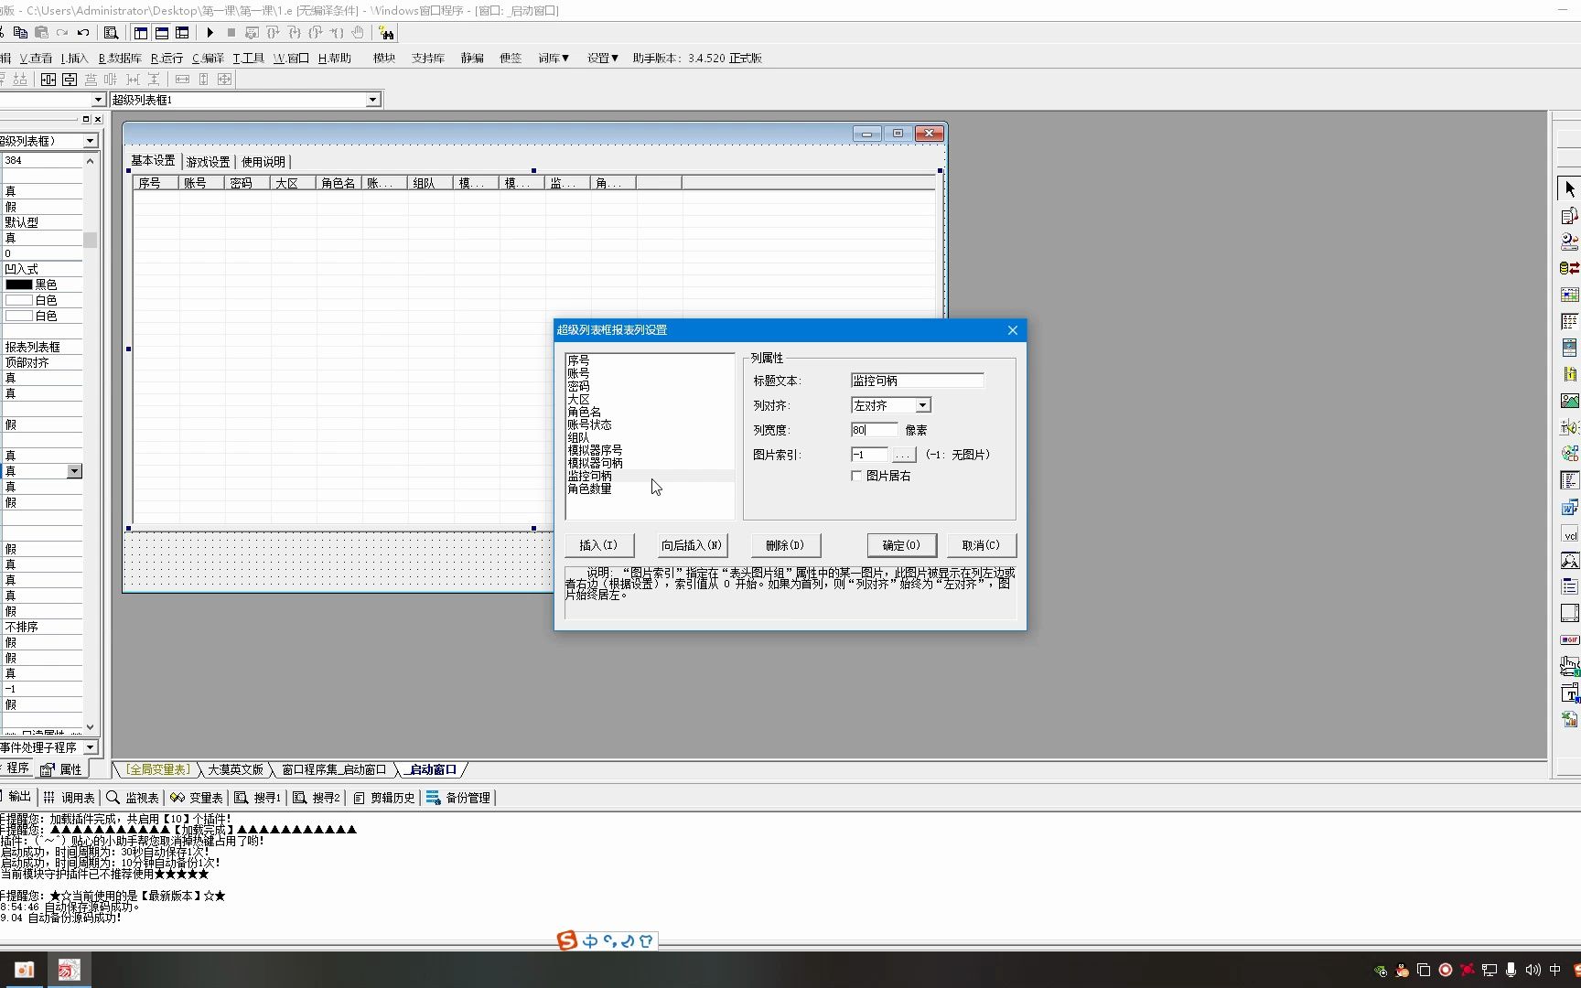Open the 列对齐 左对齐 dropdown

coord(922,405)
